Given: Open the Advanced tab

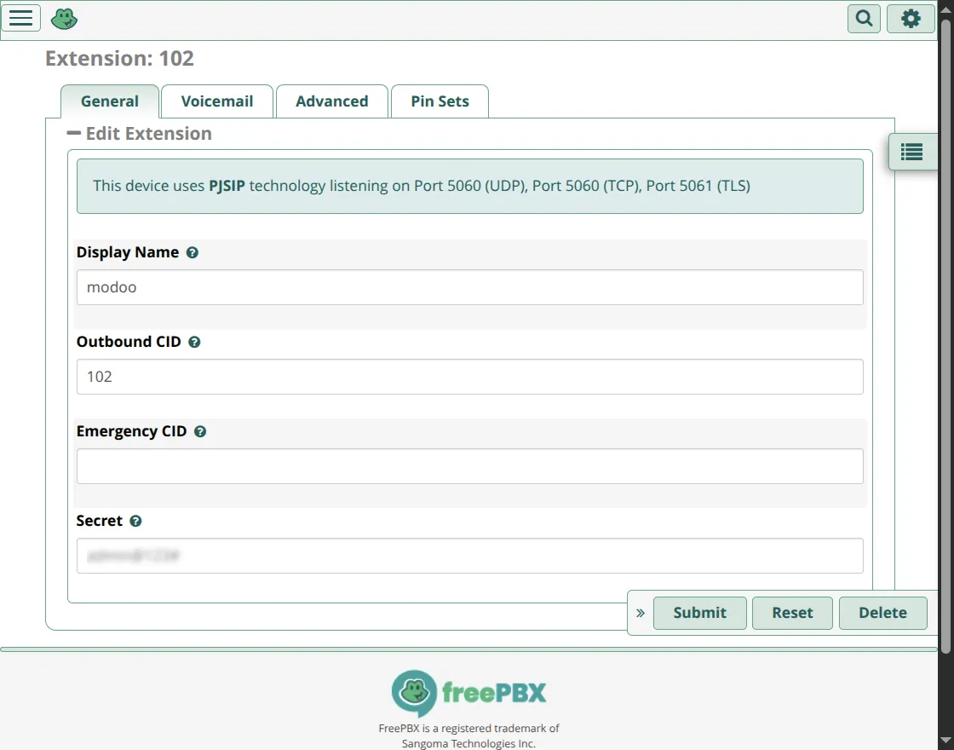Looking at the screenshot, I should point(331,101).
